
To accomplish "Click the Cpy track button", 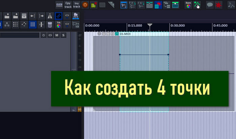I will tap(68, 5).
